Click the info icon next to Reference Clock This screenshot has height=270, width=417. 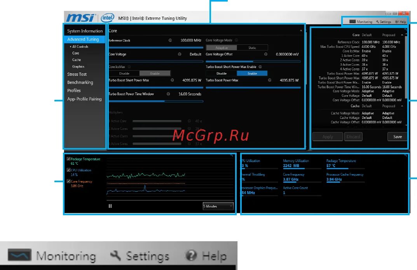[170, 40]
